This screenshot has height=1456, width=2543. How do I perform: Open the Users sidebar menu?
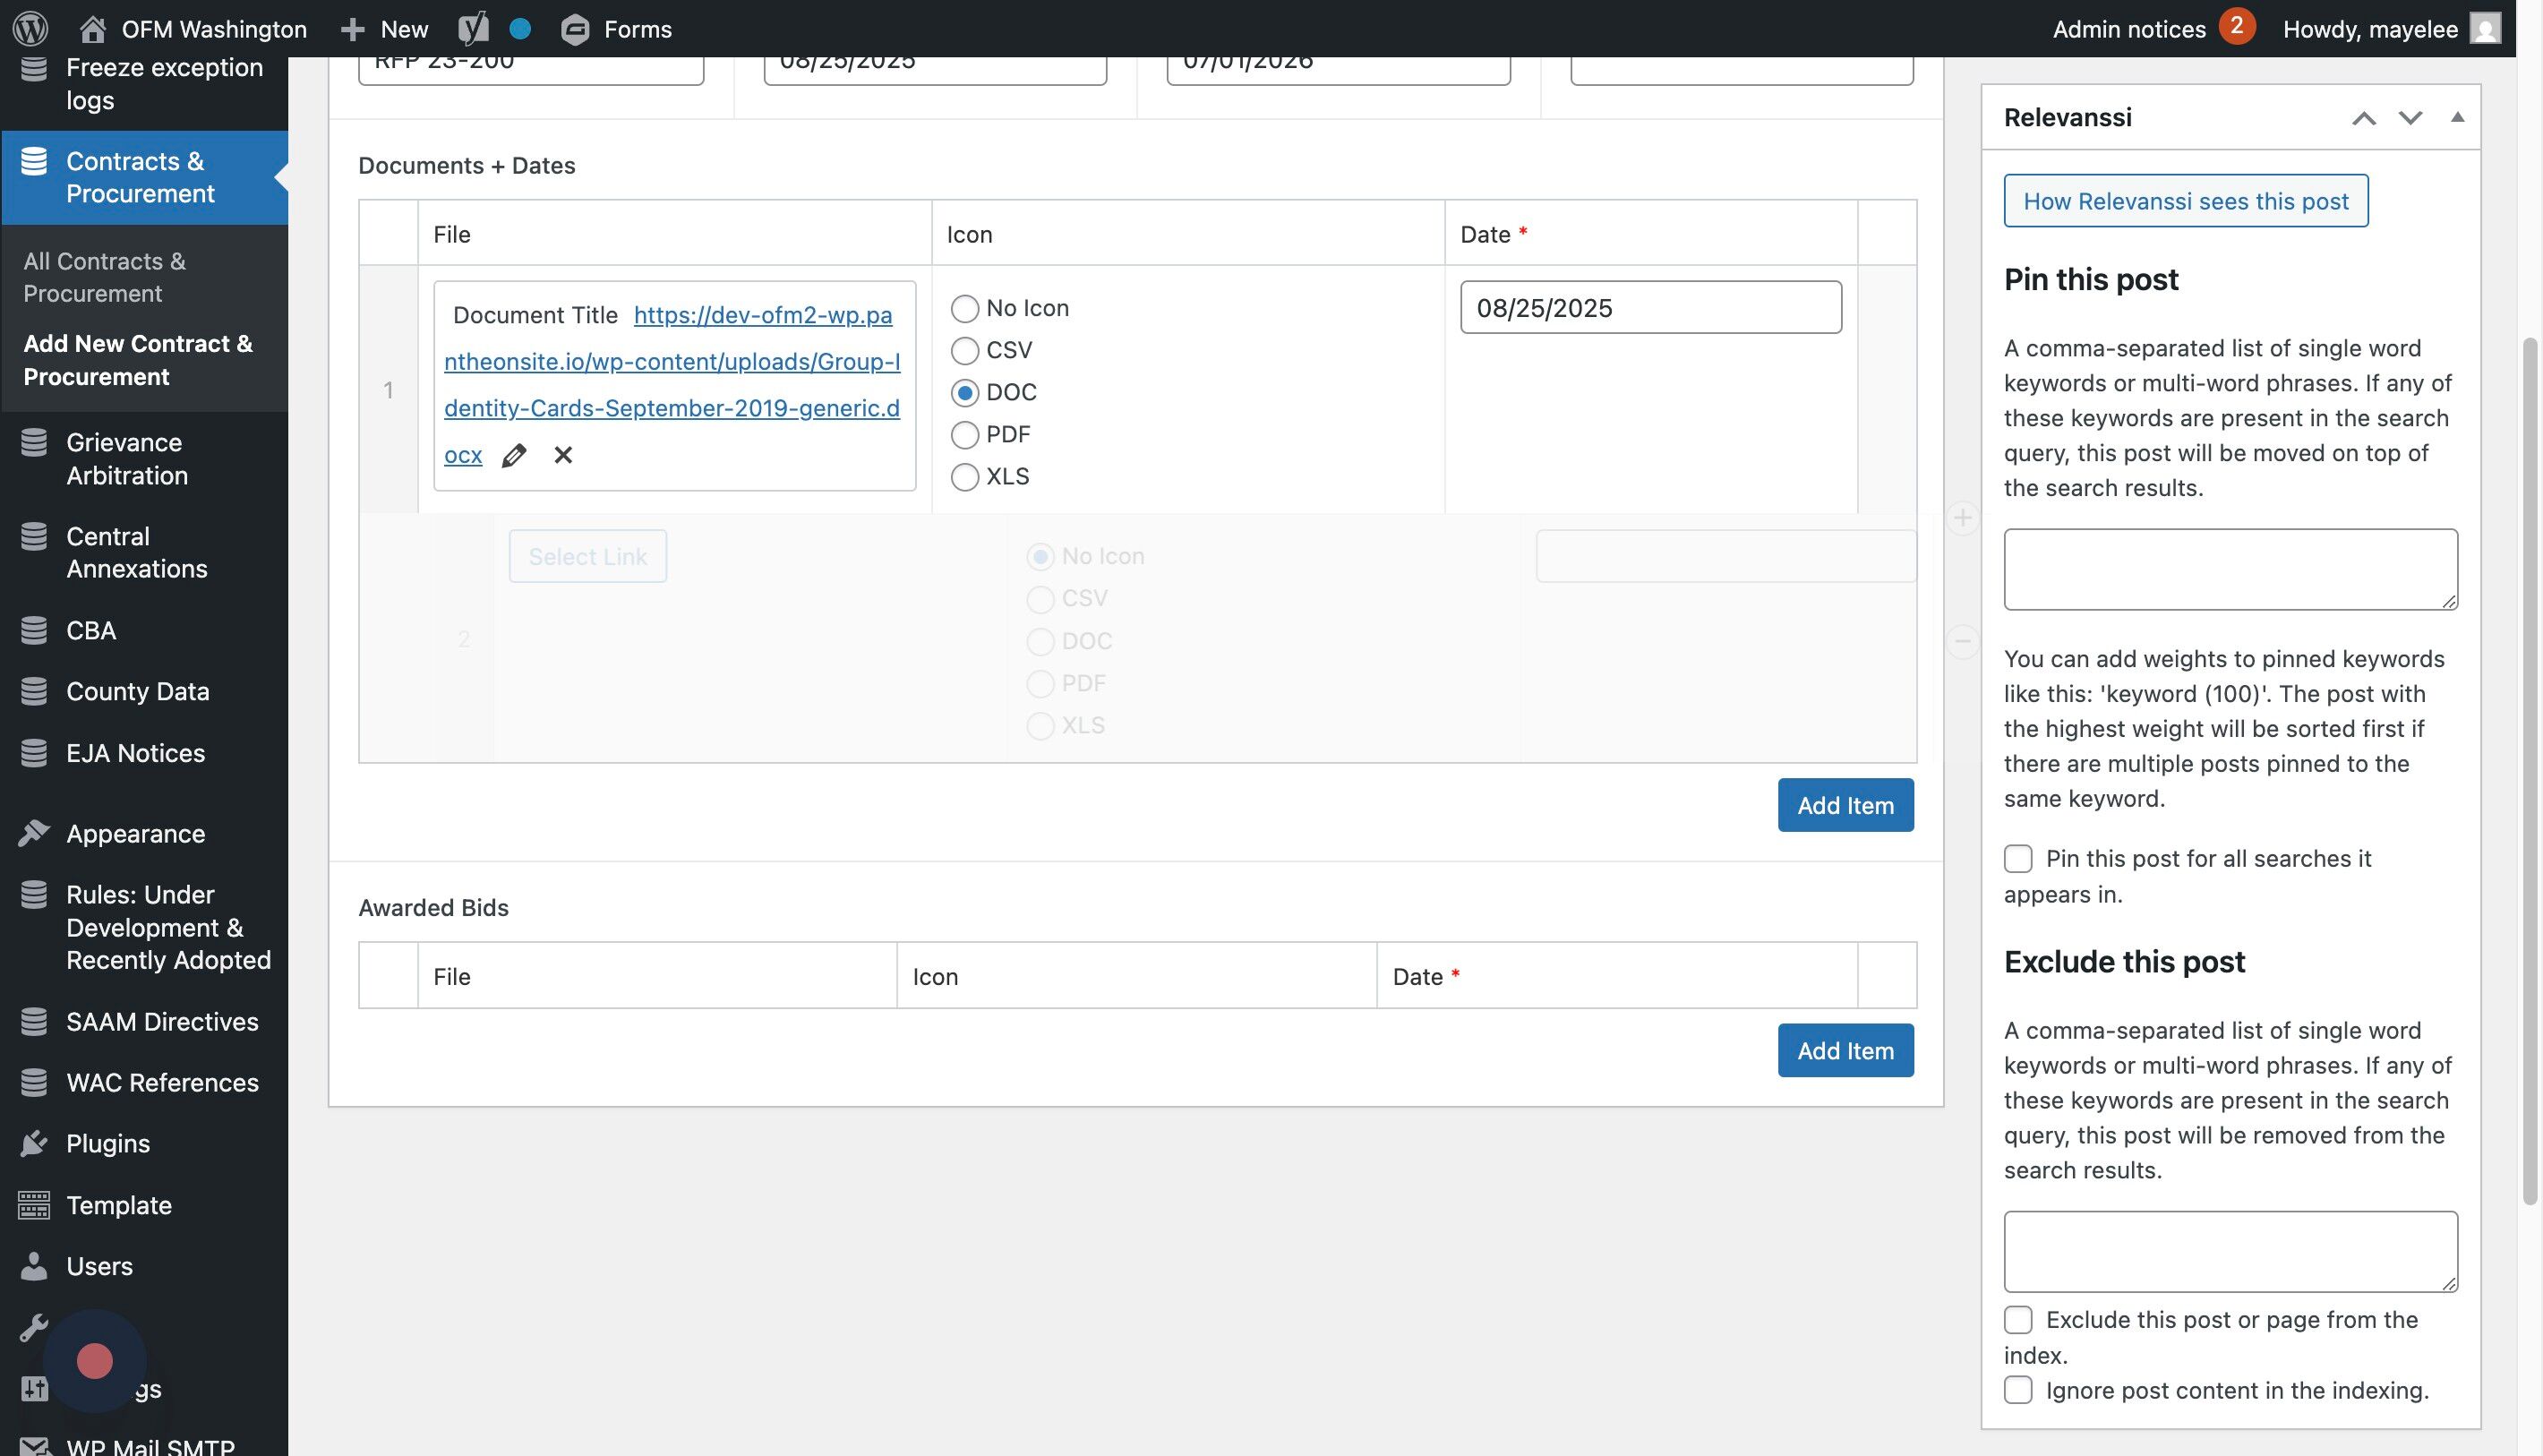99,1266
